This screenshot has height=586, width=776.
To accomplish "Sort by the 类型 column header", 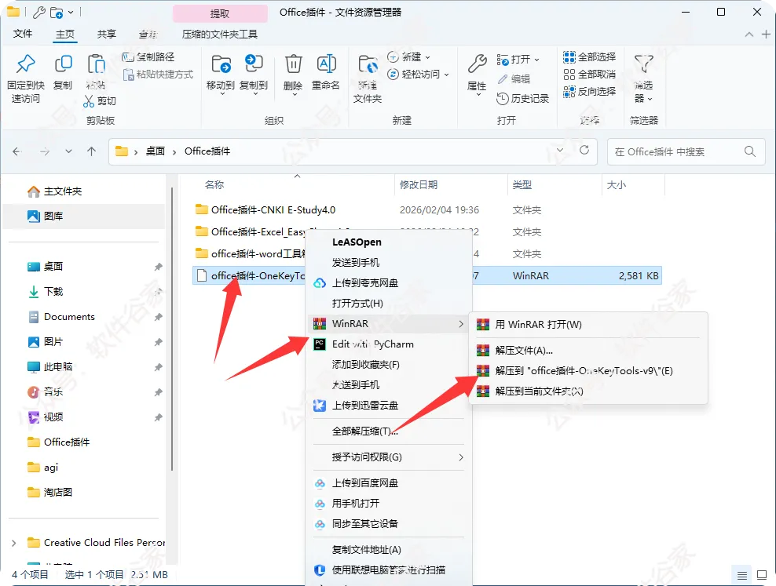I will pyautogui.click(x=522, y=185).
